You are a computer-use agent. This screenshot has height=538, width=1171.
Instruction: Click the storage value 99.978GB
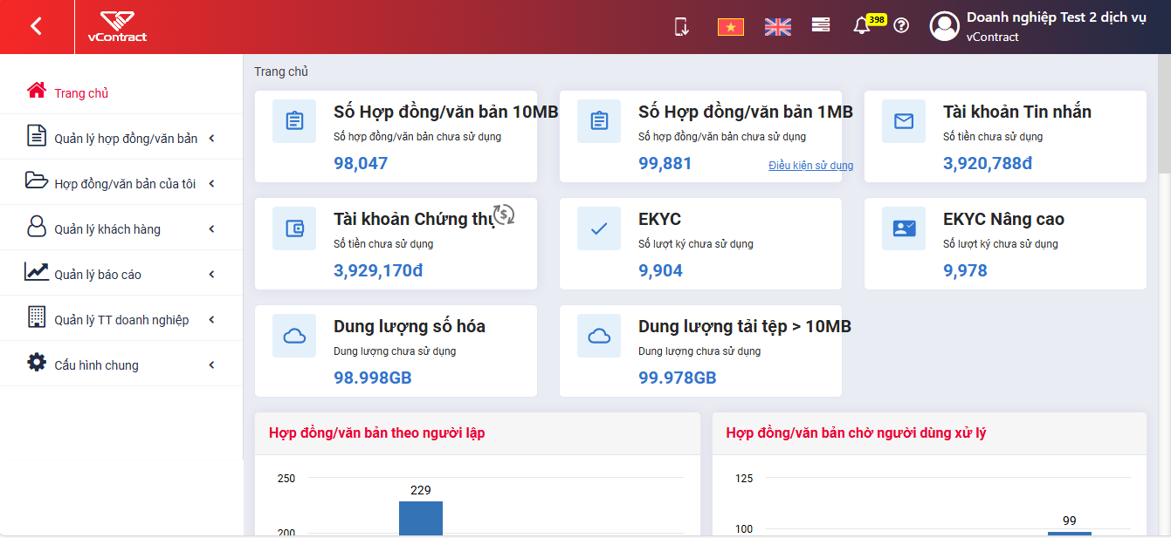[x=678, y=378]
